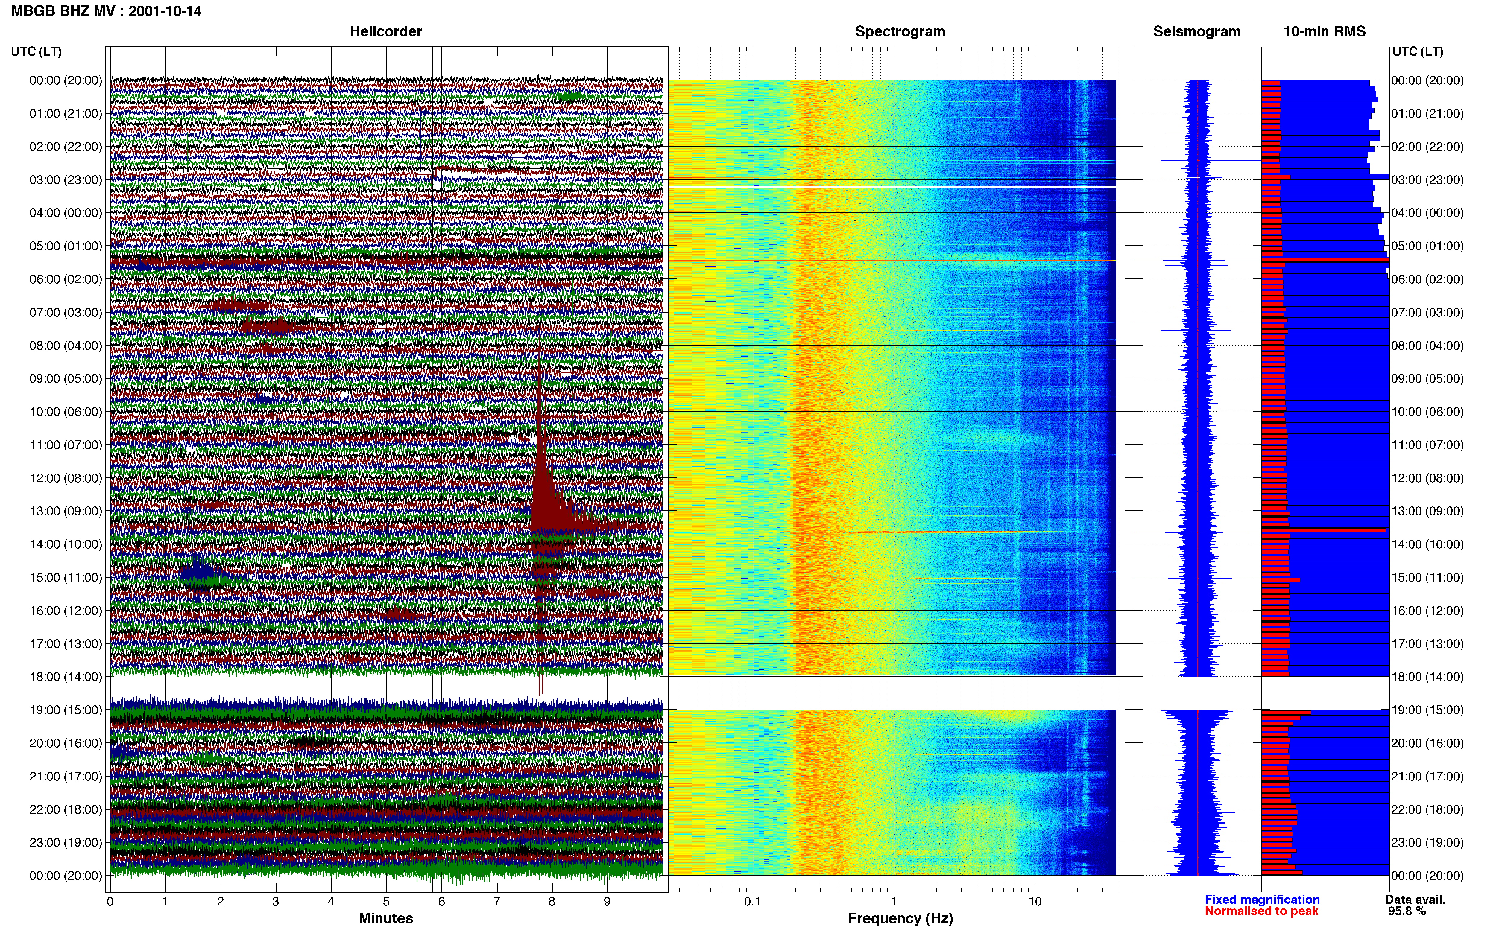Click the left '03:00 (23:00)' time label

[66, 179]
